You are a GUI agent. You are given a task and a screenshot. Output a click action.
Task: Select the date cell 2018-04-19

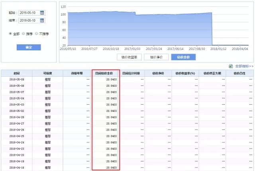click(17, 161)
